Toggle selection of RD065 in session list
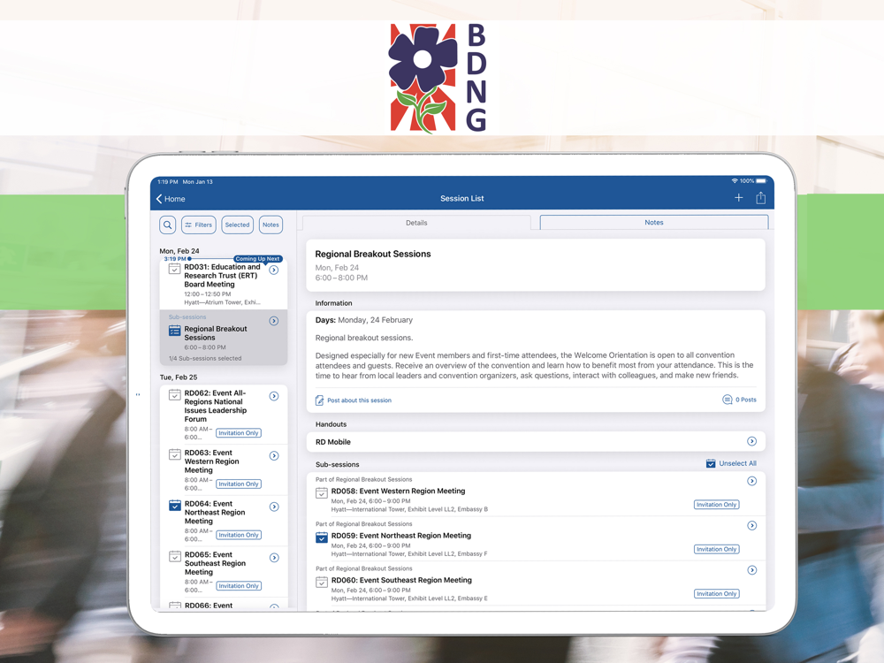The width and height of the screenshot is (884, 663). (x=175, y=556)
